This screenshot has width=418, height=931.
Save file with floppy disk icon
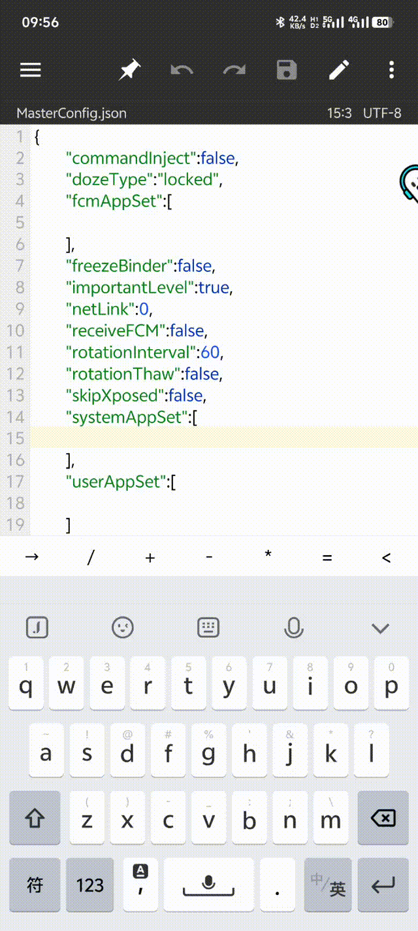pos(287,70)
